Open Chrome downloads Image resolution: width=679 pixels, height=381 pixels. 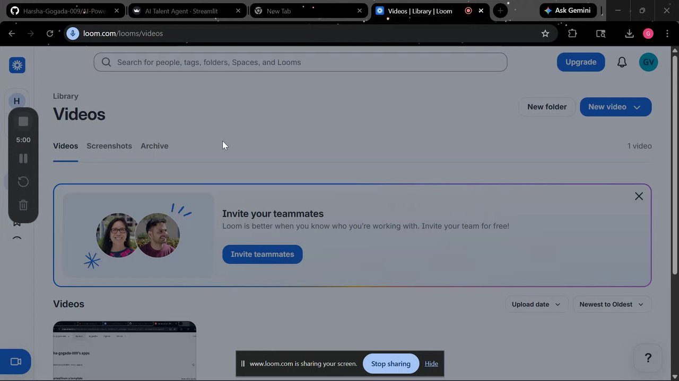[x=629, y=33]
